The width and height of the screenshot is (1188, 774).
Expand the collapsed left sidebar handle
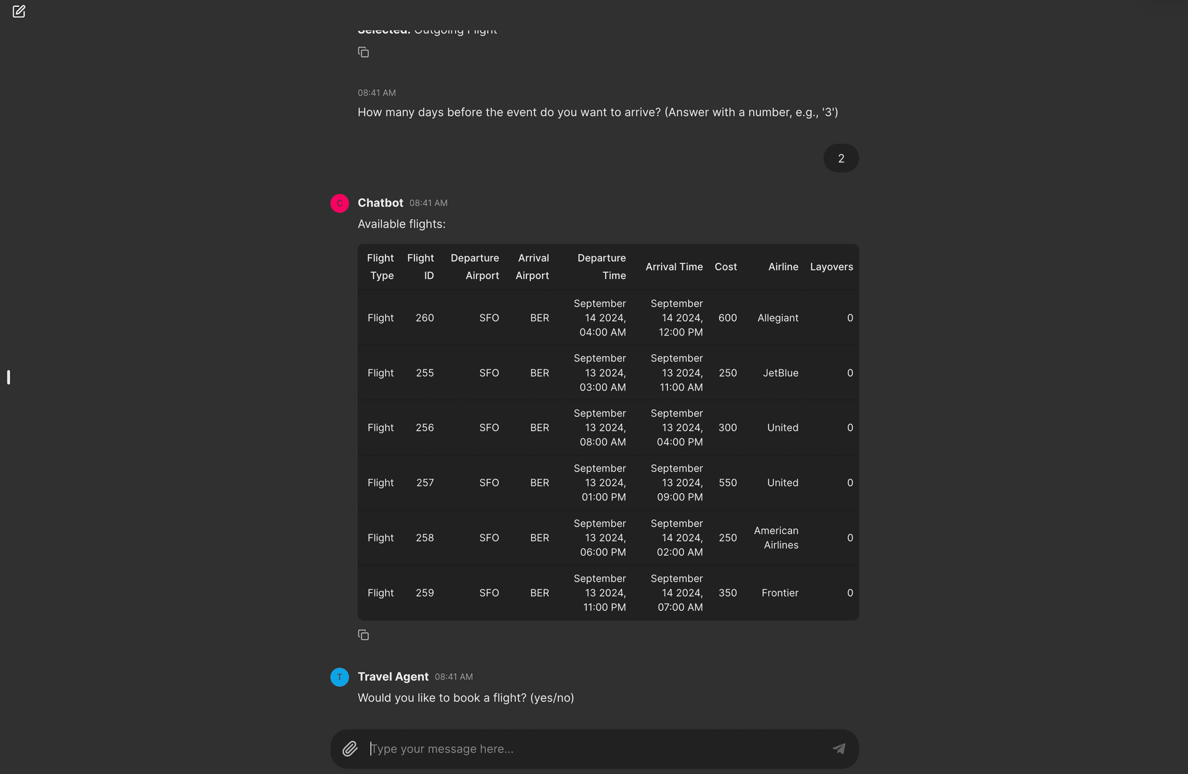(x=8, y=376)
